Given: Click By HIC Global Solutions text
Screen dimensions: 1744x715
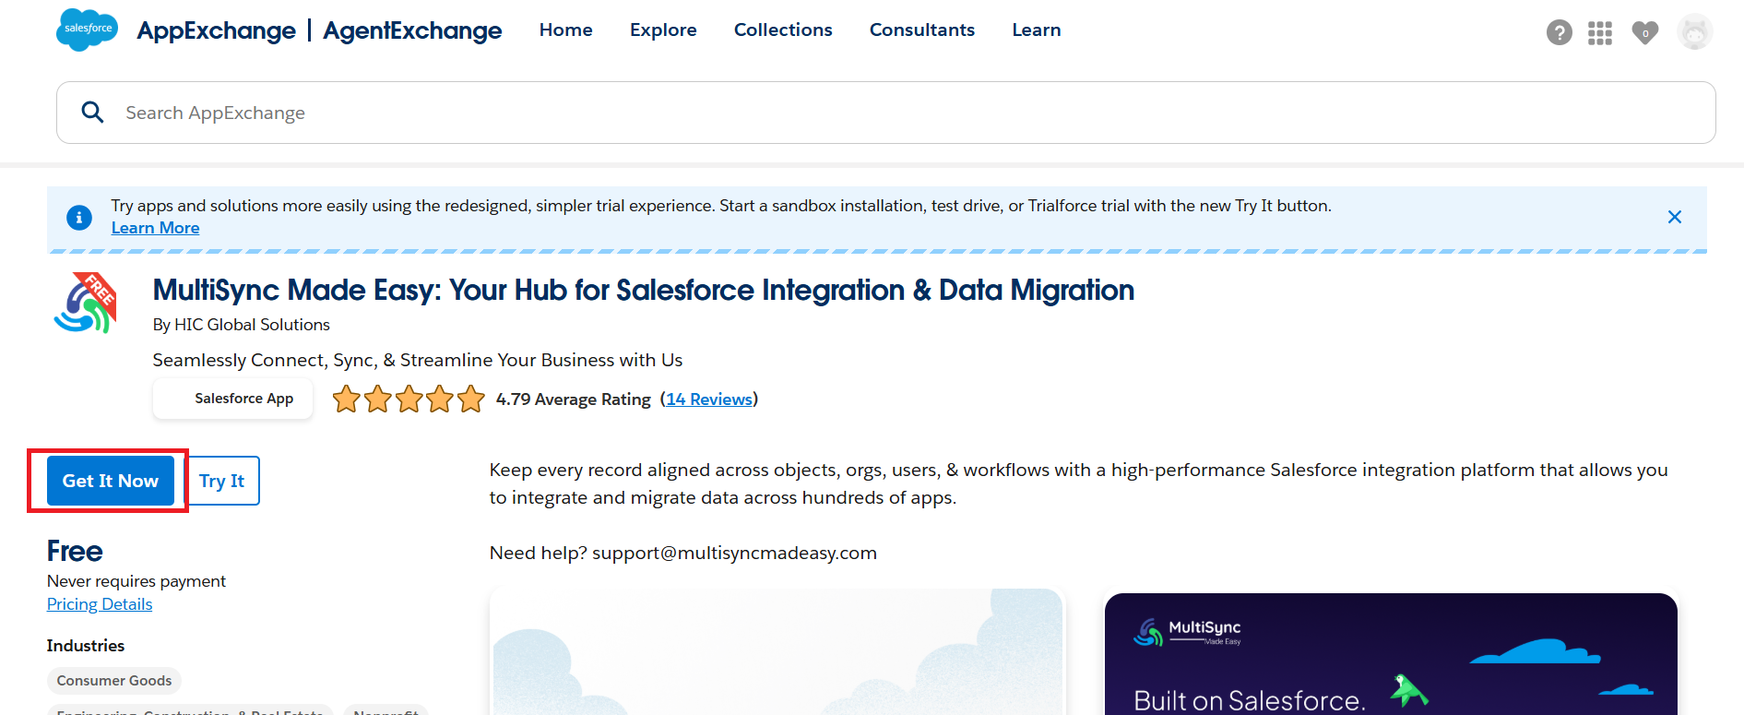Looking at the screenshot, I should pos(241,325).
